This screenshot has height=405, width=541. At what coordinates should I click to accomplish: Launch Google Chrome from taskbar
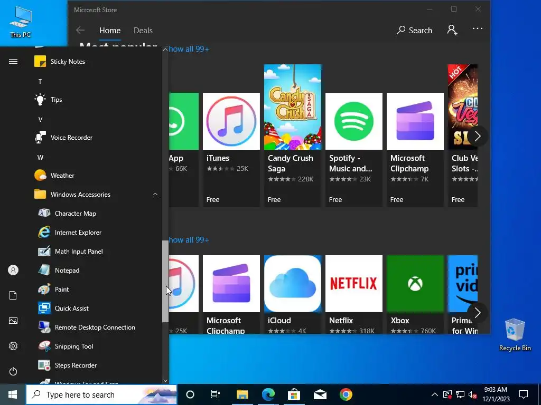tap(346, 394)
